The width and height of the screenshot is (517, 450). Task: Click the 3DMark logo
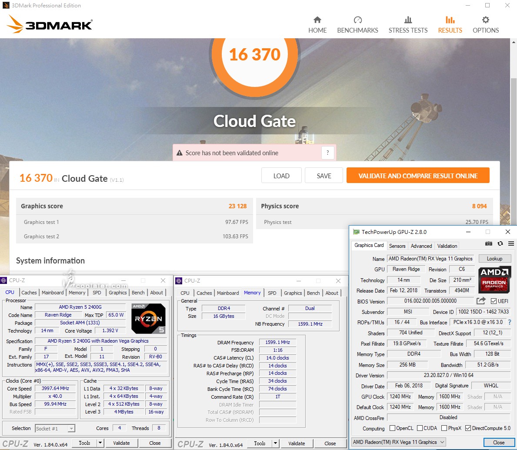pyautogui.click(x=50, y=24)
